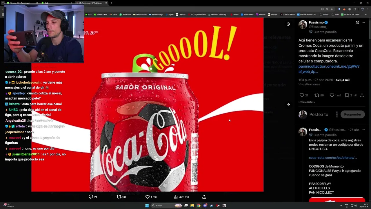Open Fassismo profile name in the post header

click(316, 22)
